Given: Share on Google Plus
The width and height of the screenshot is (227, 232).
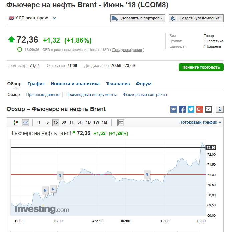Looking at the screenshot, I should coord(200,109).
